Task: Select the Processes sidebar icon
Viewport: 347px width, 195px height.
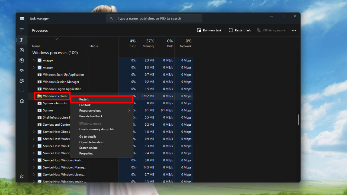Action: pyautogui.click(x=22, y=40)
